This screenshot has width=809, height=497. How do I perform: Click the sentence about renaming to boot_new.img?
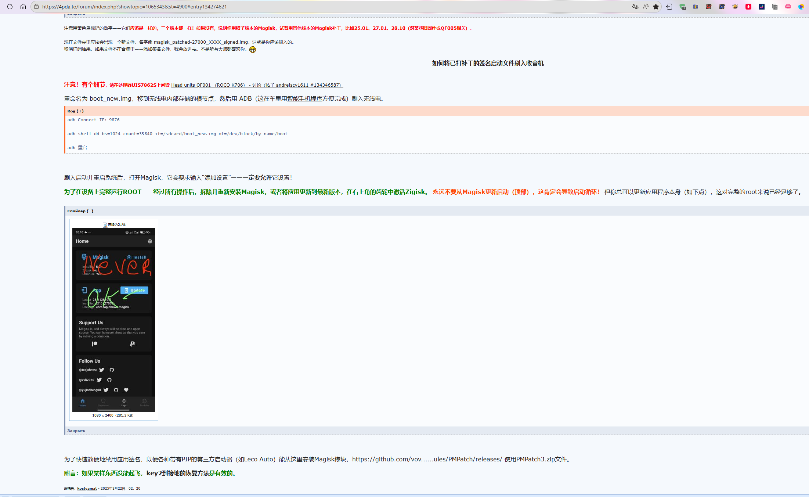tap(224, 99)
